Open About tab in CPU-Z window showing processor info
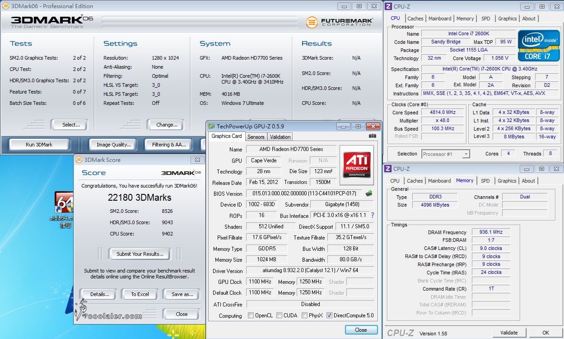 tap(529, 19)
